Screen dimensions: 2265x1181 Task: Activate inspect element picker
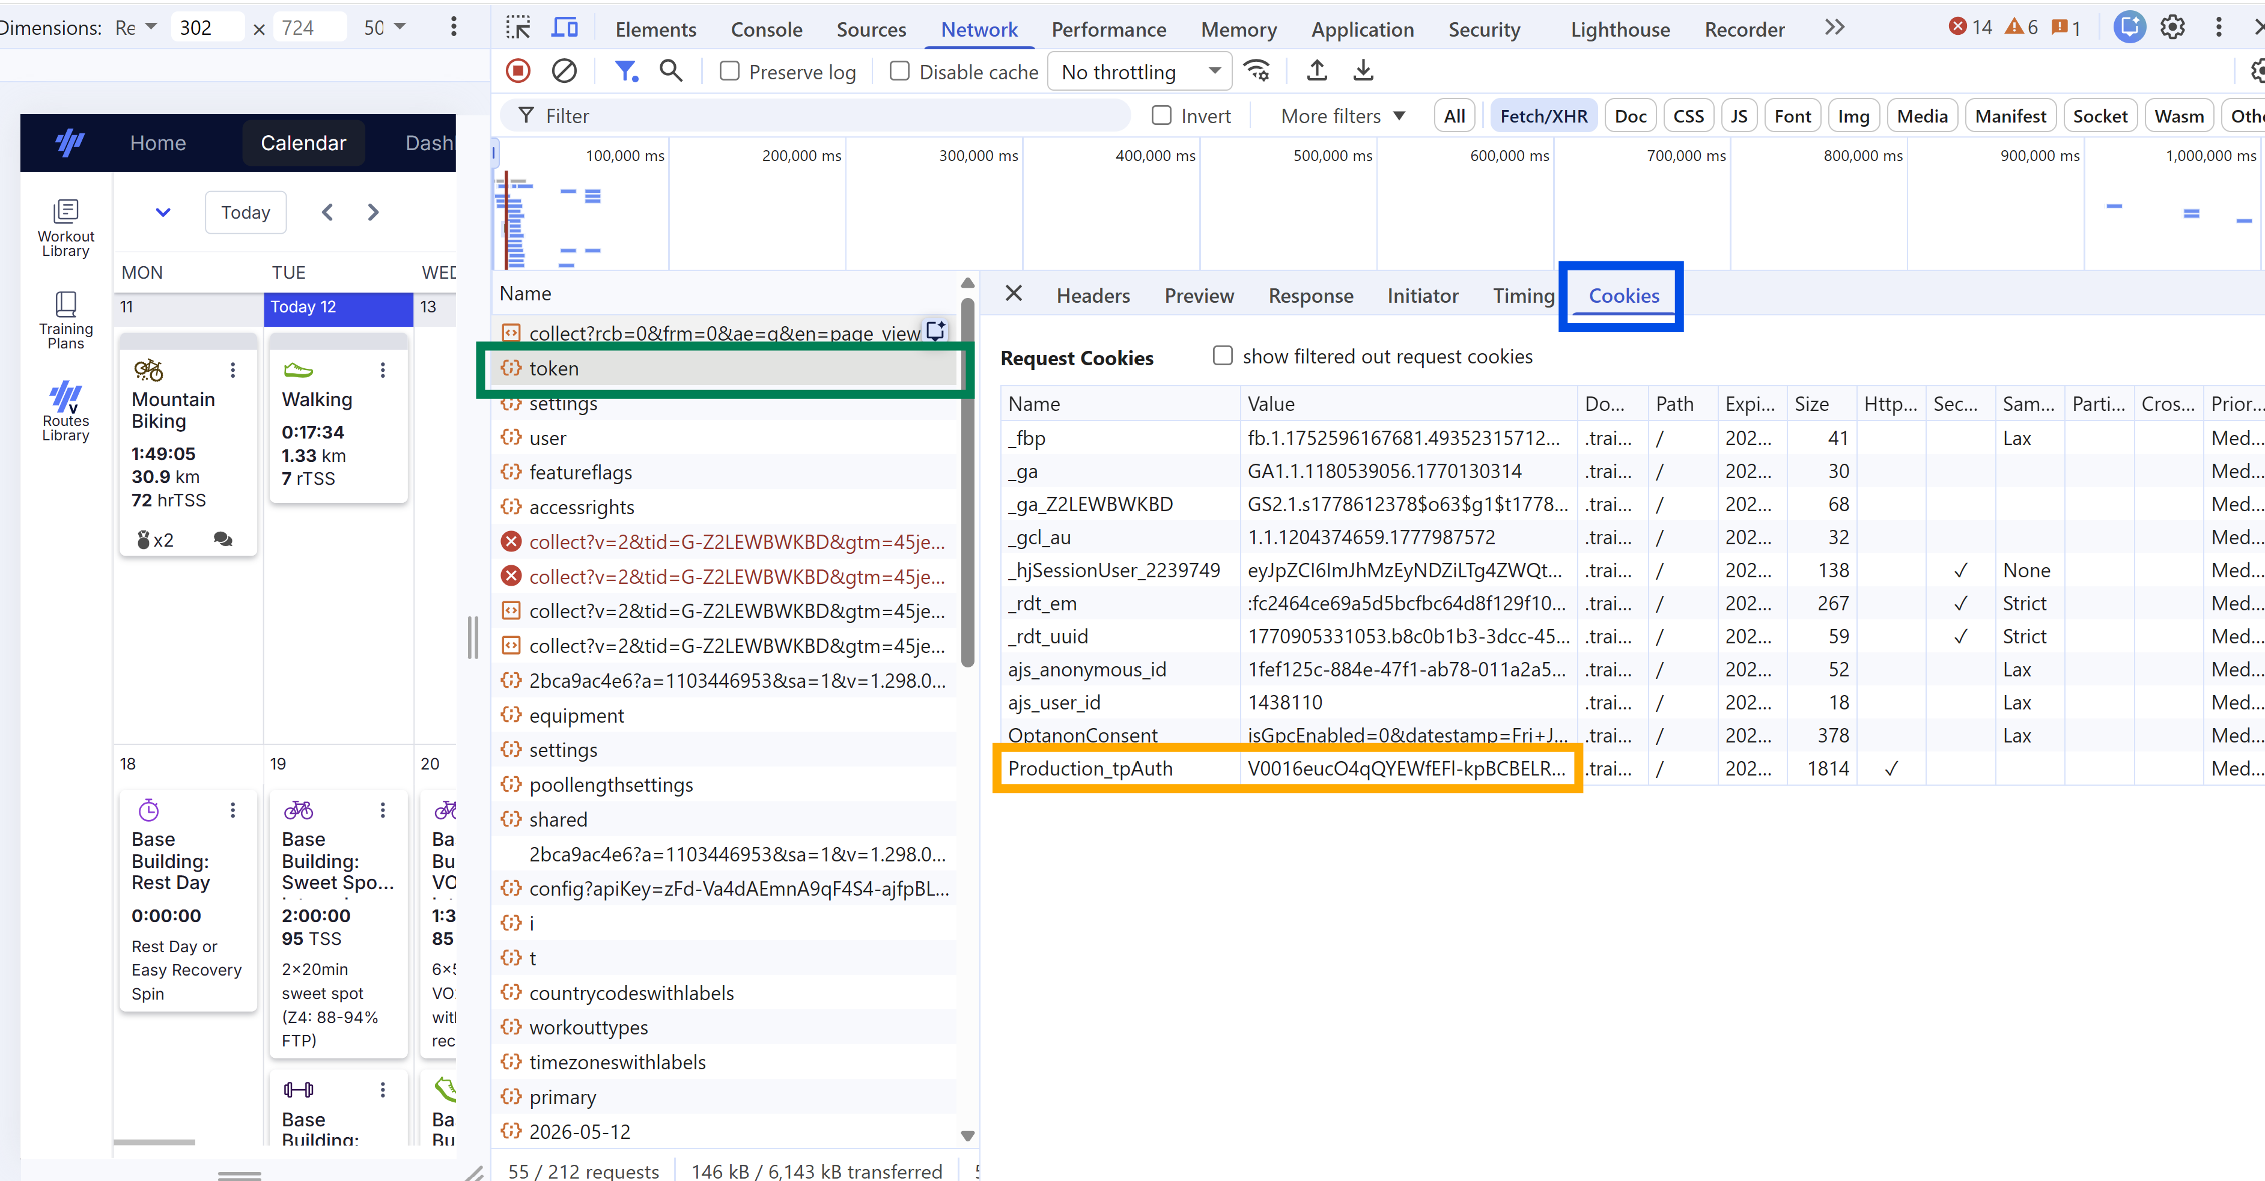pos(518,28)
